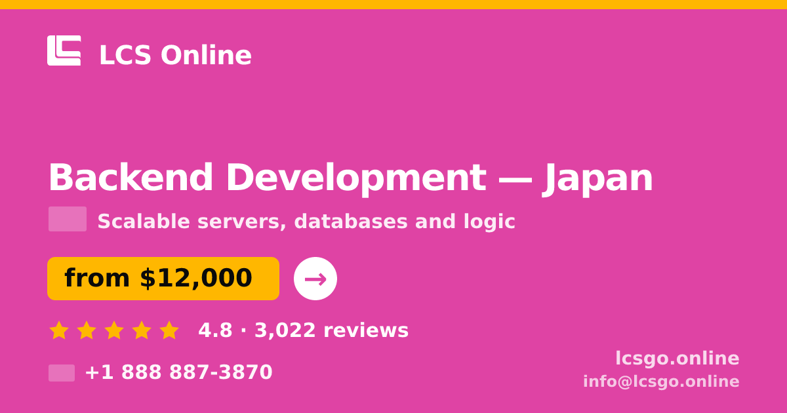
Task: Click the '4.8 · 3,022 reviews' text
Action: (304, 330)
